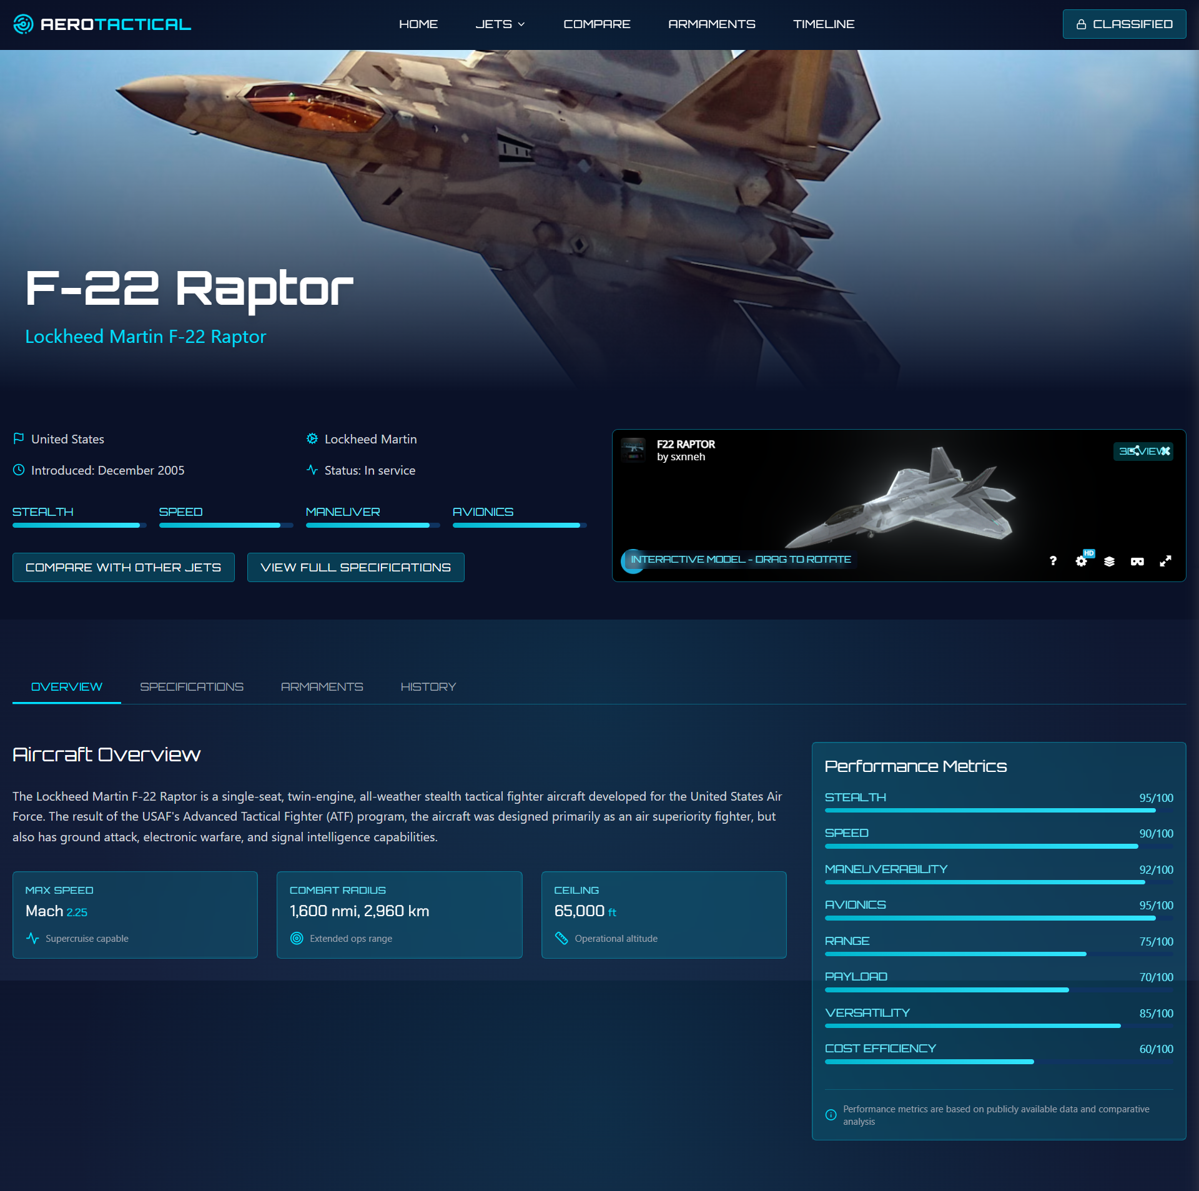The width and height of the screenshot is (1199, 1191).
Task: Click the Stealth 95/100 metric bar
Action: [x=999, y=810]
